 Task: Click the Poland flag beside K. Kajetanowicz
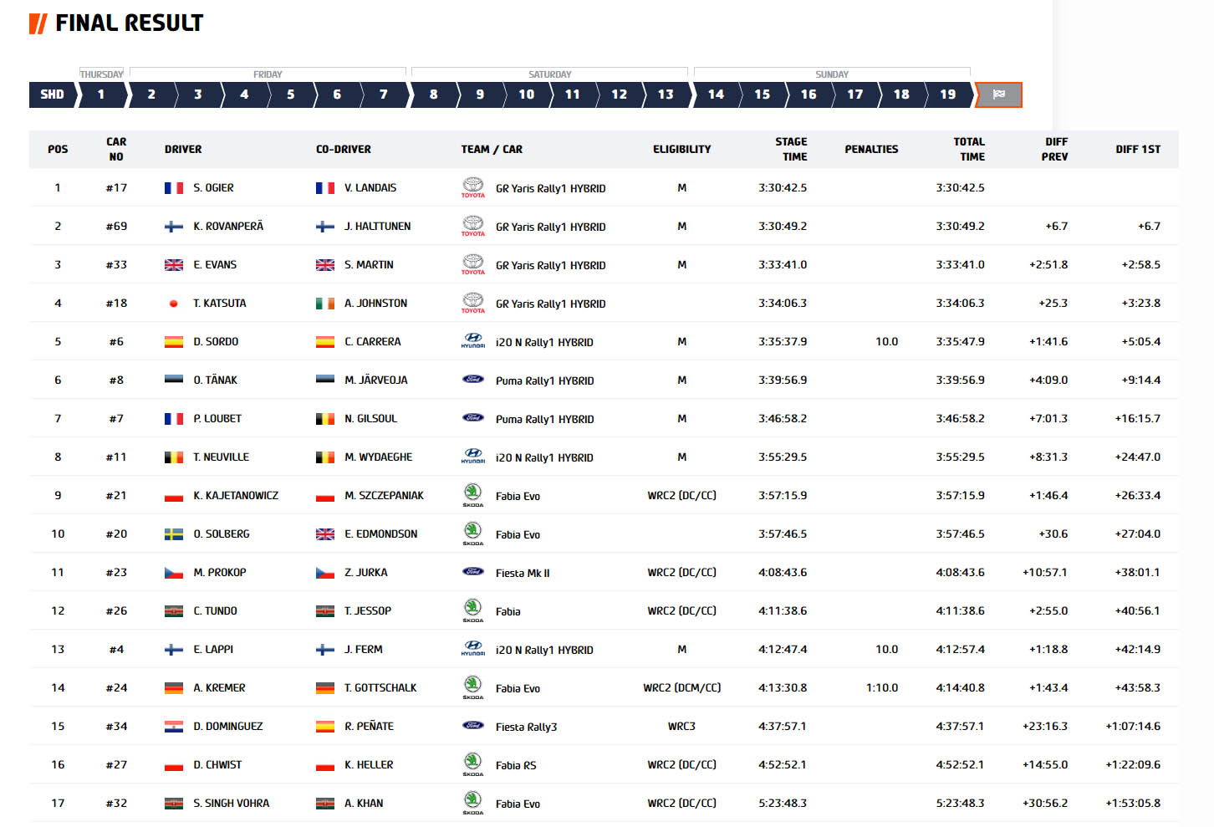pyautogui.click(x=174, y=496)
